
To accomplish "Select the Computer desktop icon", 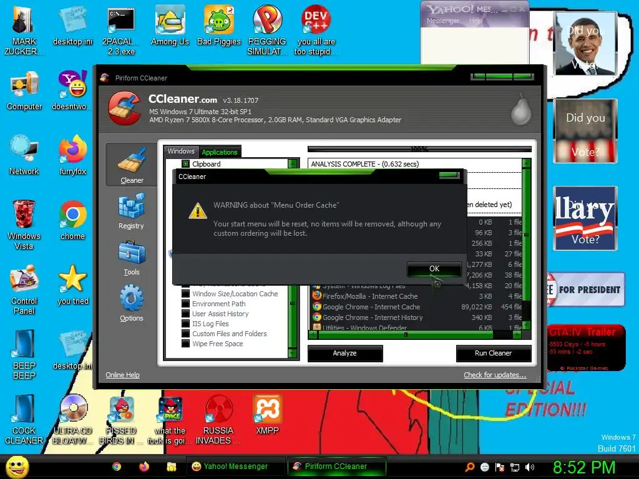I will tap(24, 91).
